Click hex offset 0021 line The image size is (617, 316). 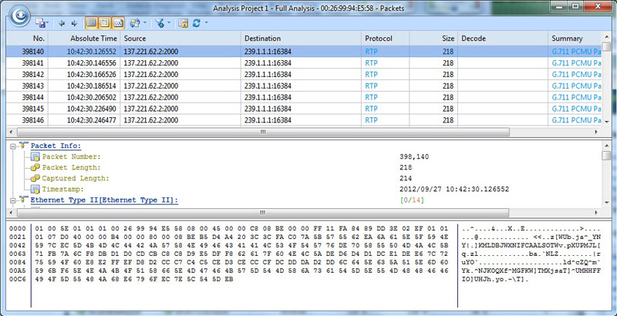(x=17, y=237)
